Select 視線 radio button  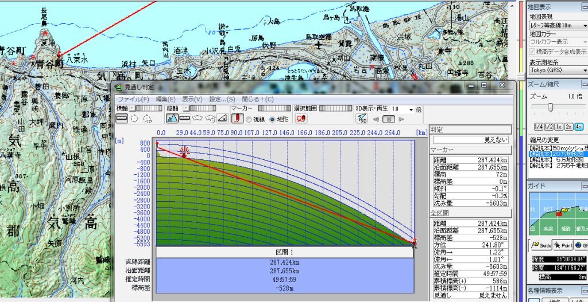tap(249, 119)
